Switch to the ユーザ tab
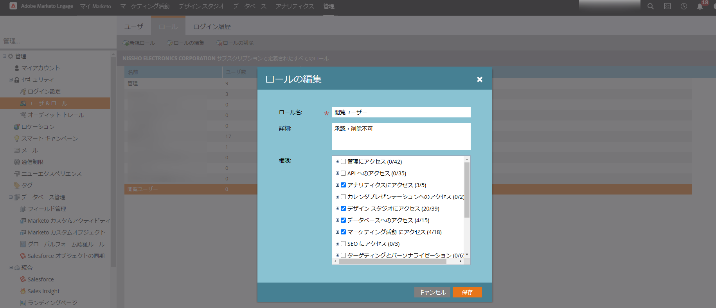 coord(134,27)
